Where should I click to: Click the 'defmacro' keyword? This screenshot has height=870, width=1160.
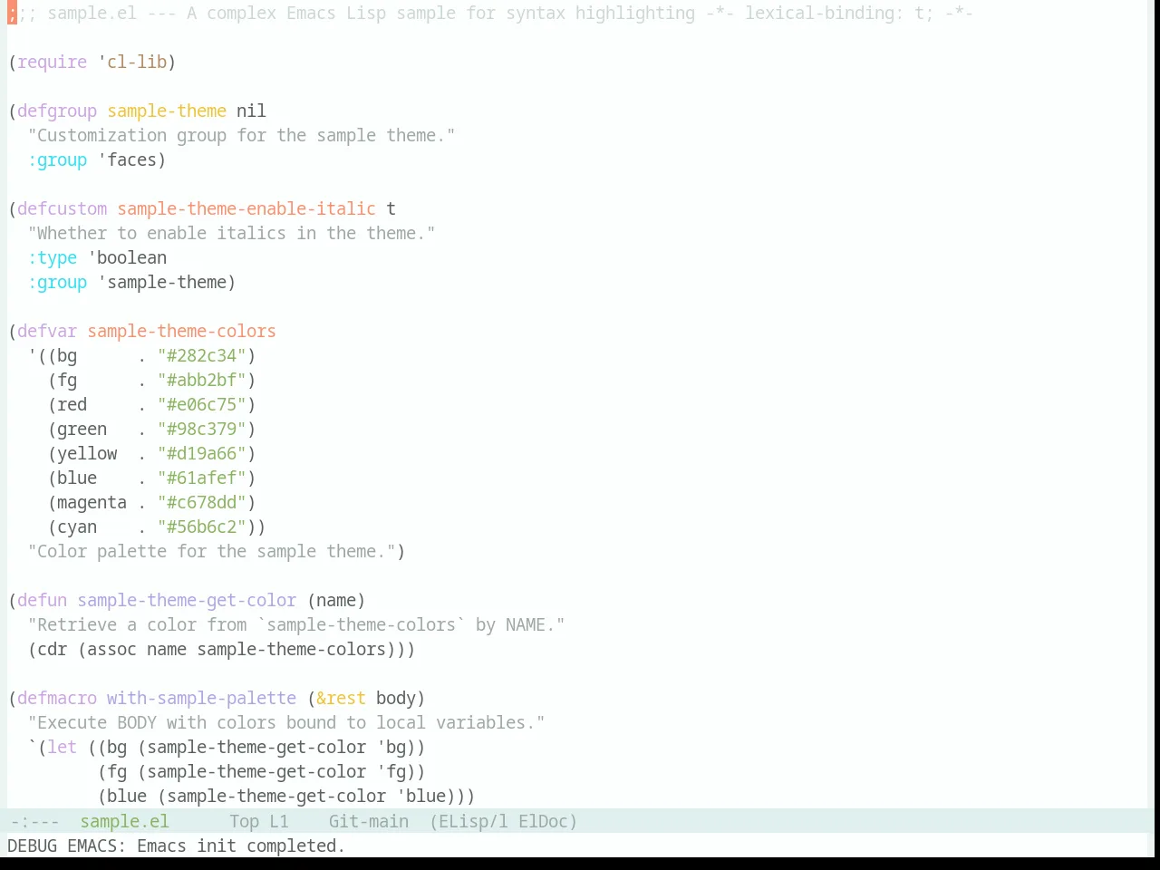57,698
